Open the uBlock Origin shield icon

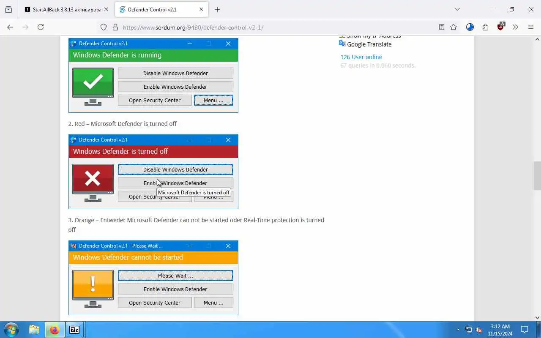501,27
